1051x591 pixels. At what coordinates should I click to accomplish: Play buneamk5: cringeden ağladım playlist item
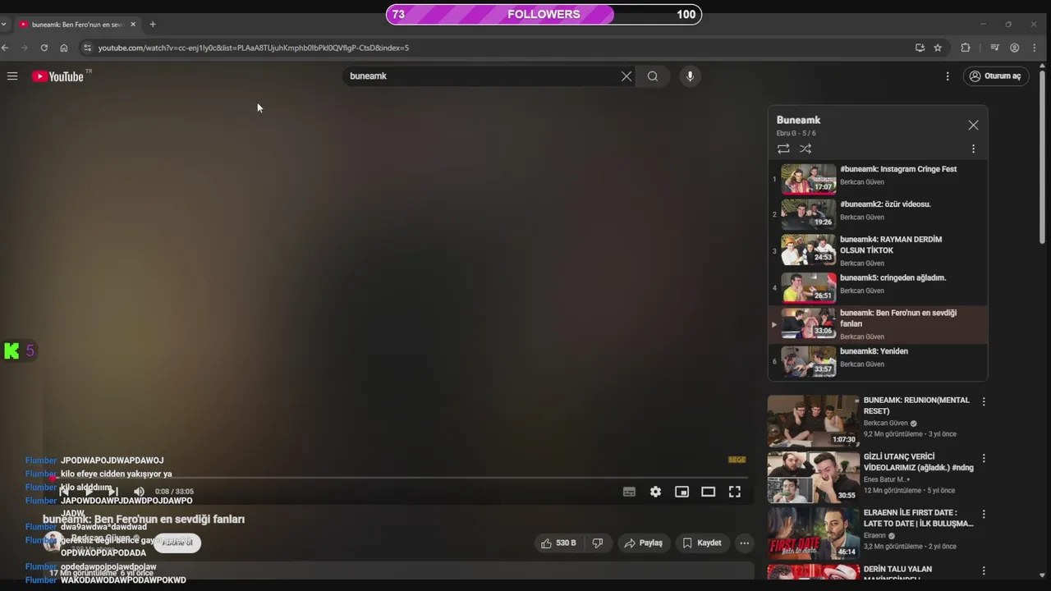[878, 286]
